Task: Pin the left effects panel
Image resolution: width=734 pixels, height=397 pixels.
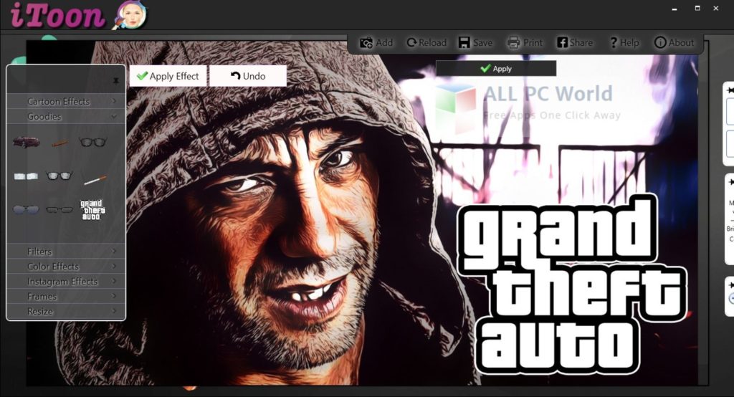Action: click(115, 81)
